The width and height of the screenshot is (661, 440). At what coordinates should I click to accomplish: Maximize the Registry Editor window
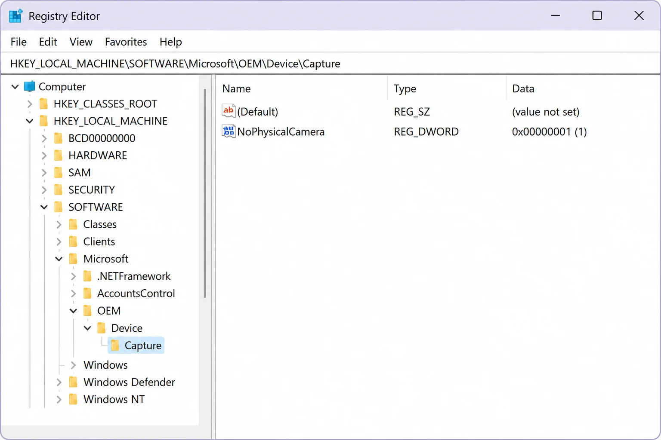[597, 15]
